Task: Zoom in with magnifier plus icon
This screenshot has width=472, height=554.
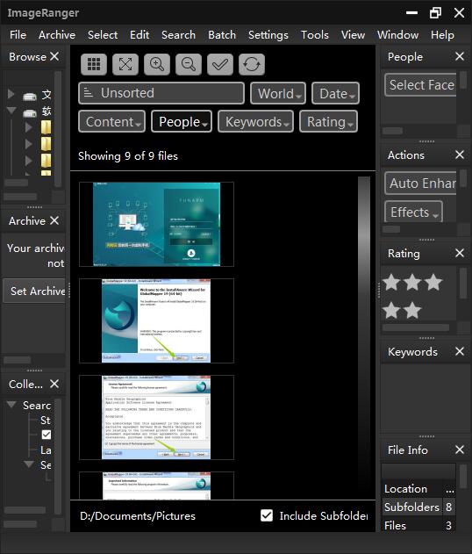Action: (x=157, y=65)
